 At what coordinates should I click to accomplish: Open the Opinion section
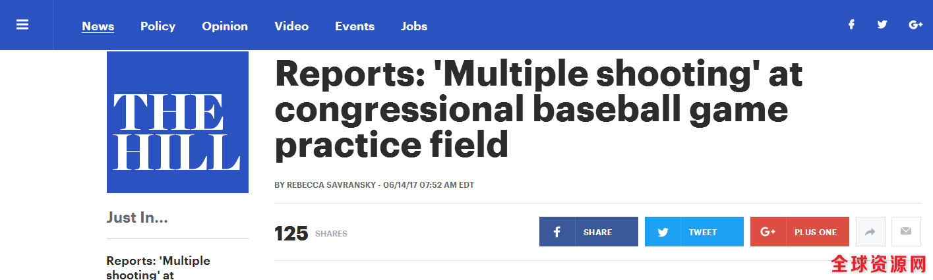point(225,26)
